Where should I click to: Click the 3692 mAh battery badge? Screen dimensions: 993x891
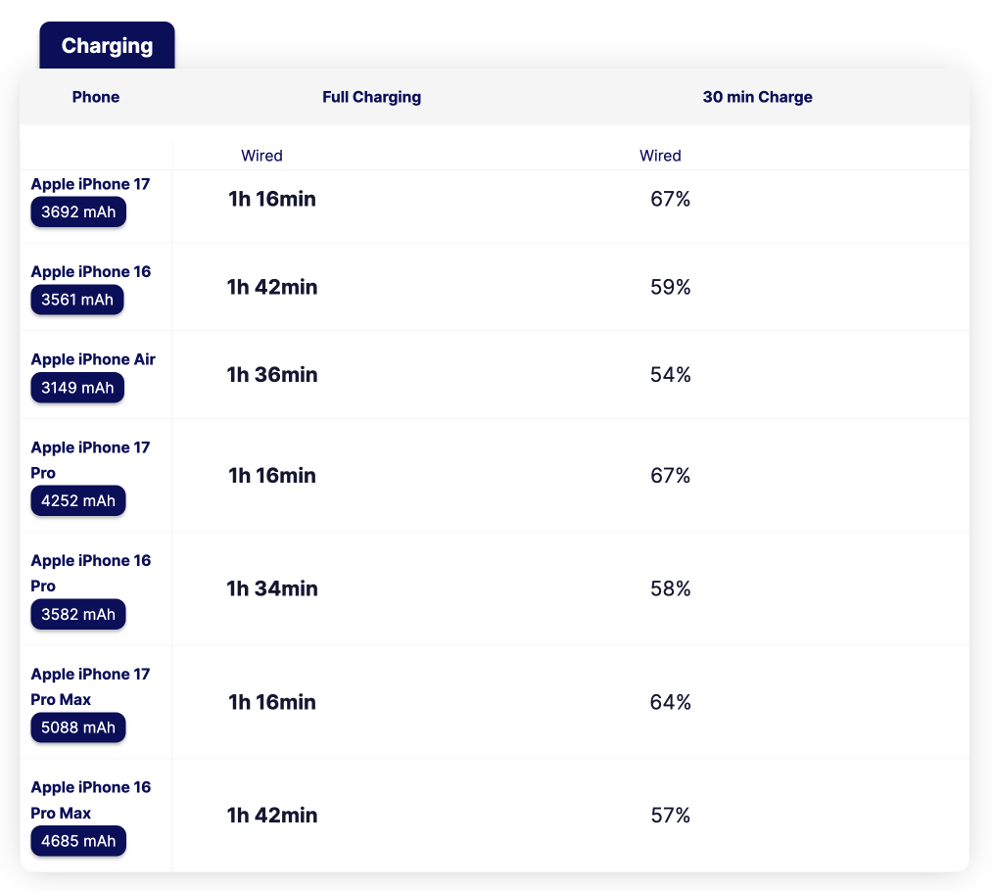coord(78,212)
